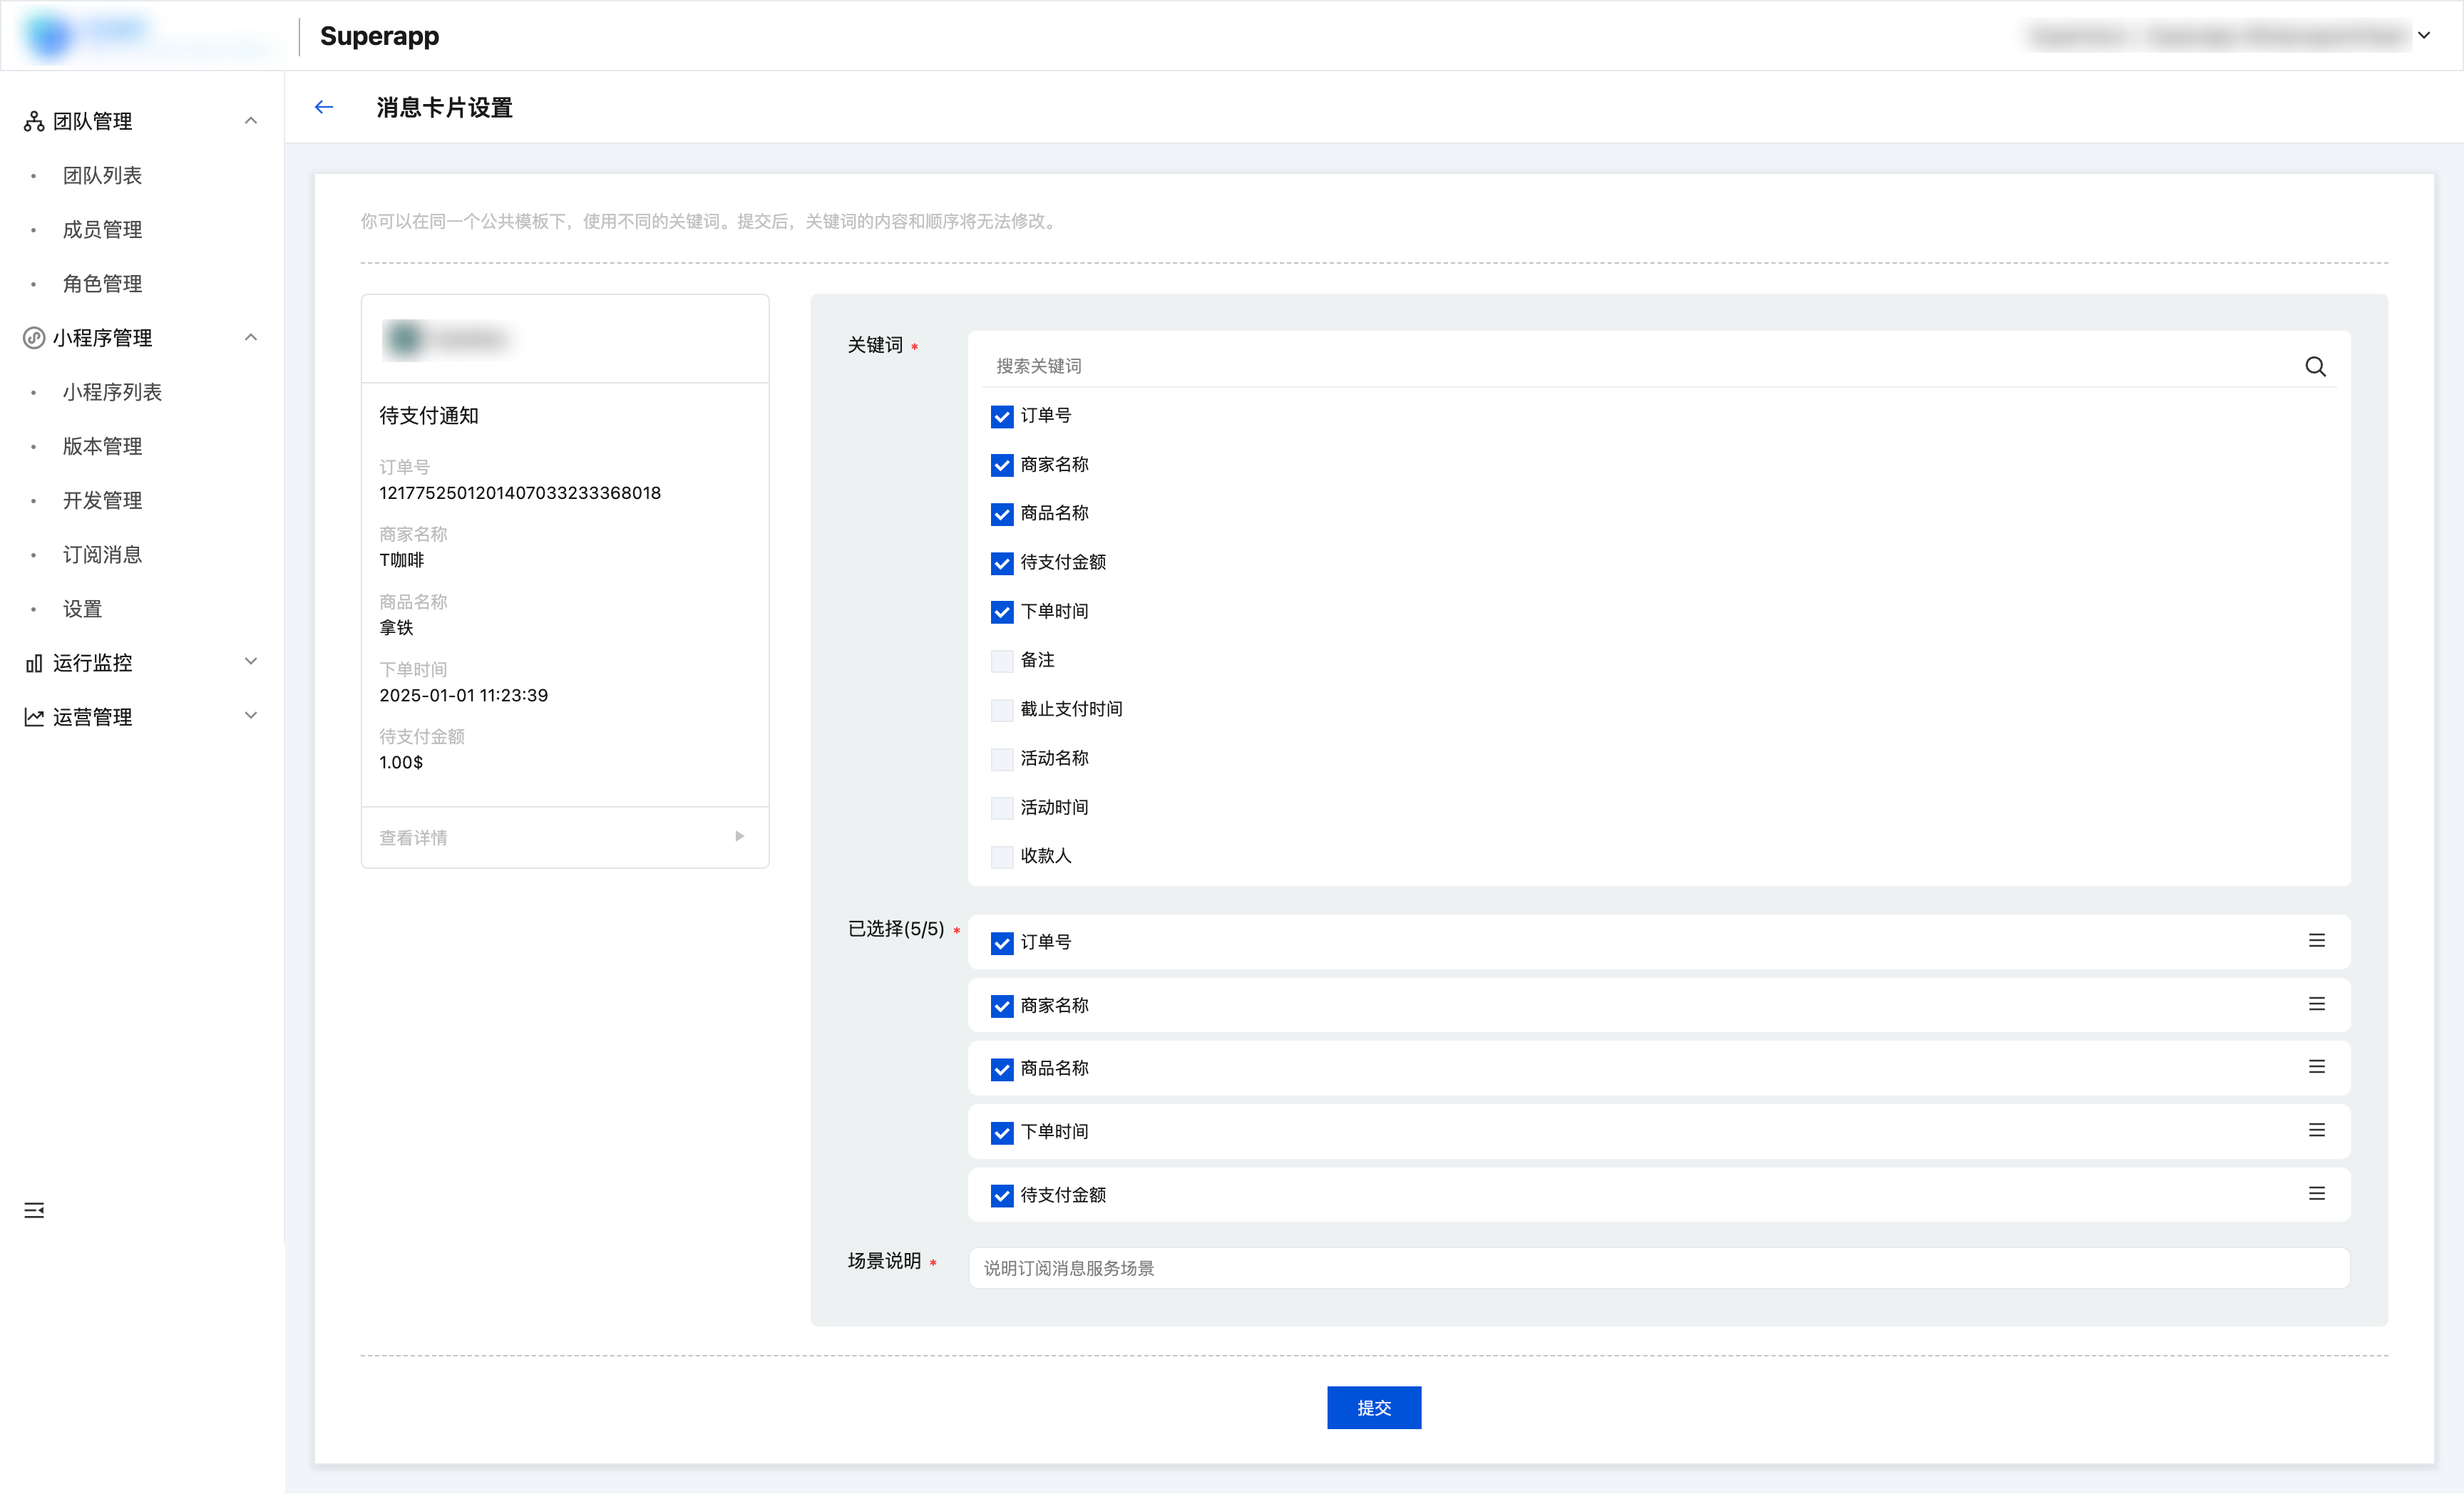Open the account dropdown at top right
The height and width of the screenshot is (1494, 2464).
click(x=2424, y=36)
